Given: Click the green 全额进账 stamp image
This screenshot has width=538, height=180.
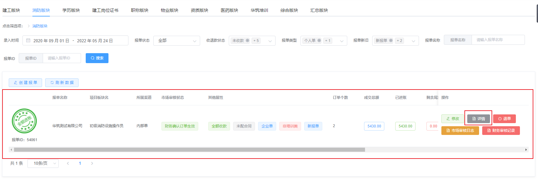Looking at the screenshot, I should pos(24,121).
